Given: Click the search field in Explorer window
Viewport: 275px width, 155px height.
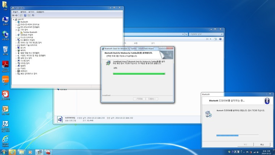Looking at the screenshot, I should click(x=206, y=34).
